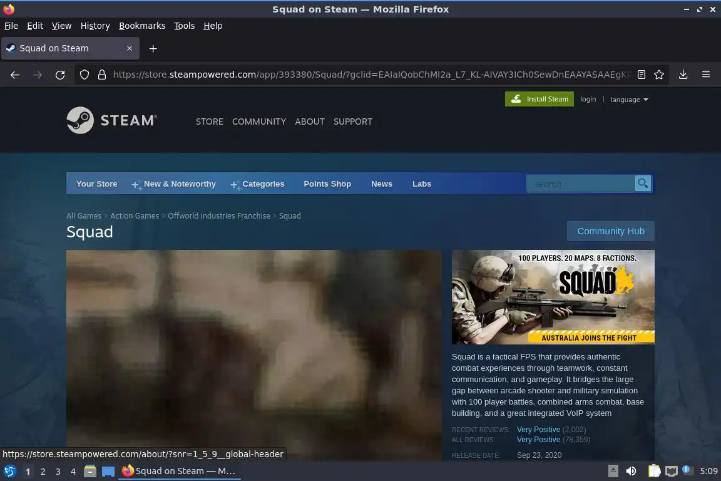Open a new tab with the plus button
The height and width of the screenshot is (481, 721).
click(153, 48)
